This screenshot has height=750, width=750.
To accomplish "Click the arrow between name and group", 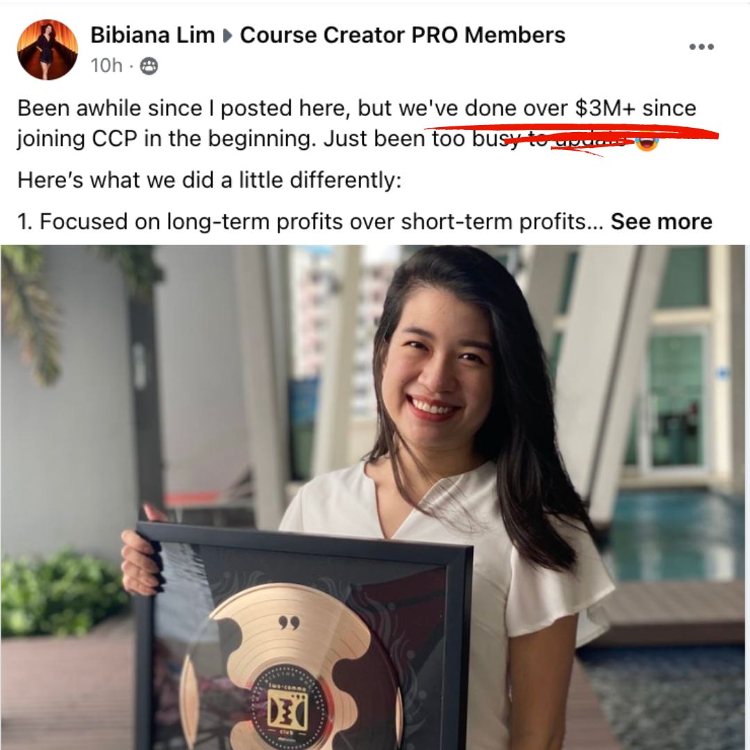I will 227,35.
